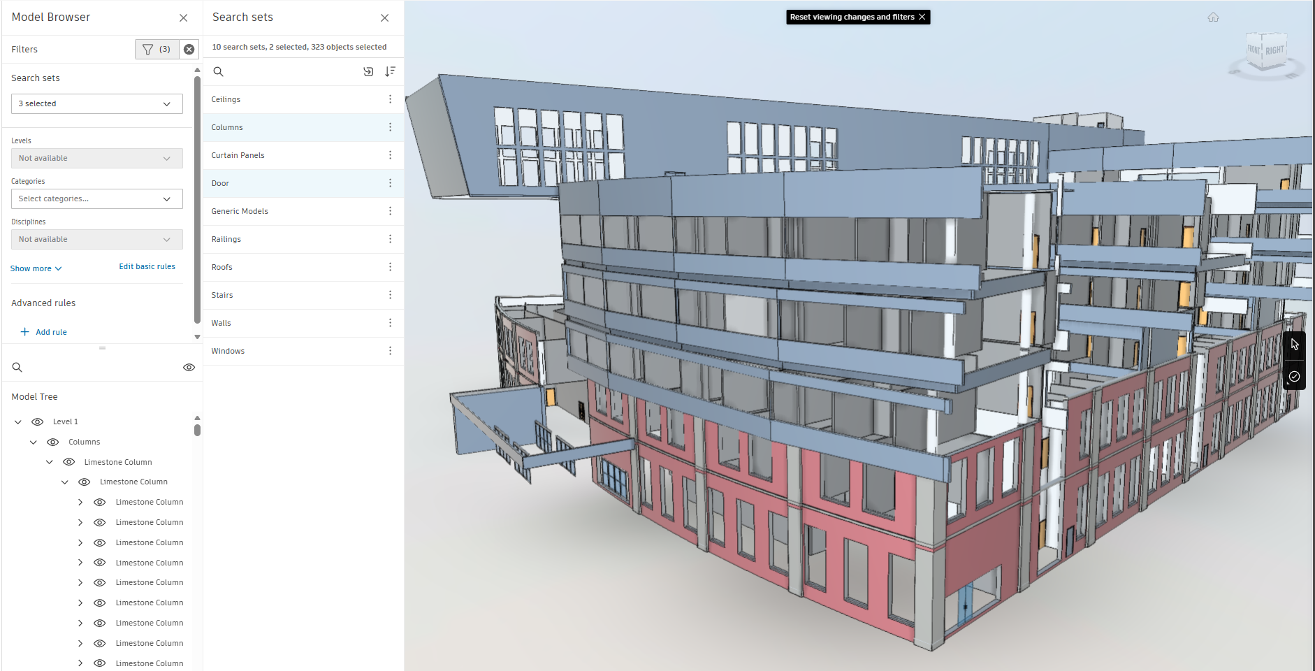Viewport: 1315px width, 671px height.
Task: Open the model tree search magnifier
Action: [x=17, y=367]
